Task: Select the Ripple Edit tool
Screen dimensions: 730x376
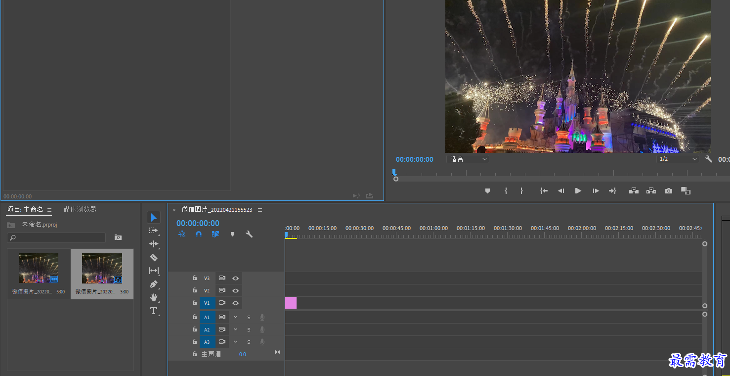Action: pyautogui.click(x=154, y=244)
